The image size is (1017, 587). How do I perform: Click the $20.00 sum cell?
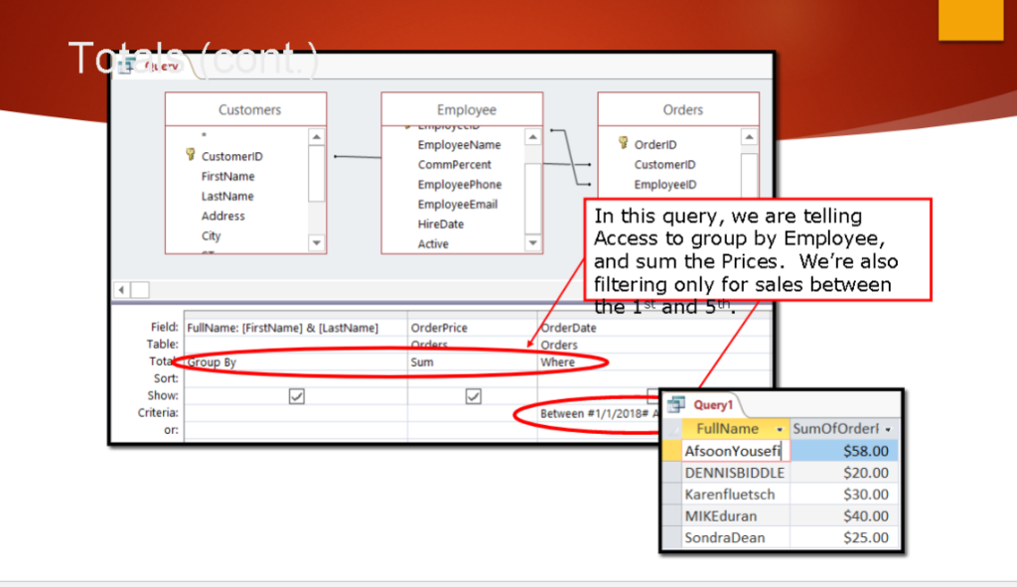pos(844,473)
